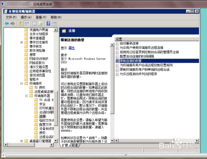Click the Up one level folder icon
207x159 pixels.
21,24
